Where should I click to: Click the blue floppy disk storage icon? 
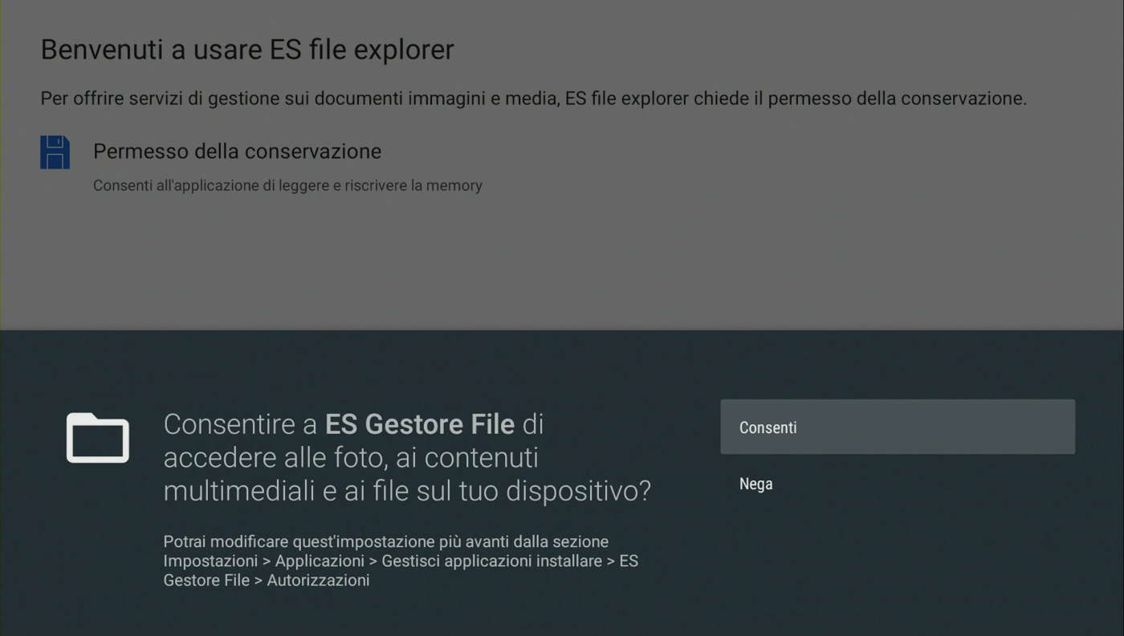click(55, 152)
